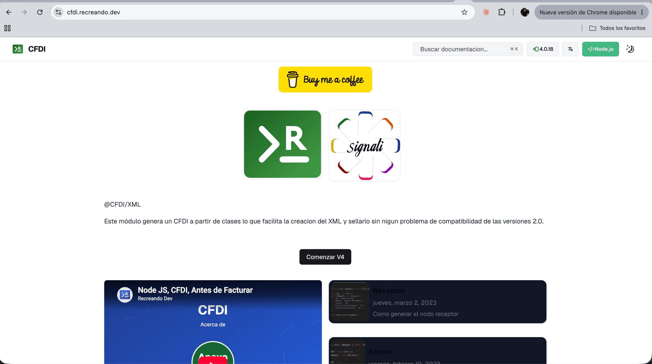Open the language translate selector
Viewport: 652px width, 364px height.
(x=570, y=49)
